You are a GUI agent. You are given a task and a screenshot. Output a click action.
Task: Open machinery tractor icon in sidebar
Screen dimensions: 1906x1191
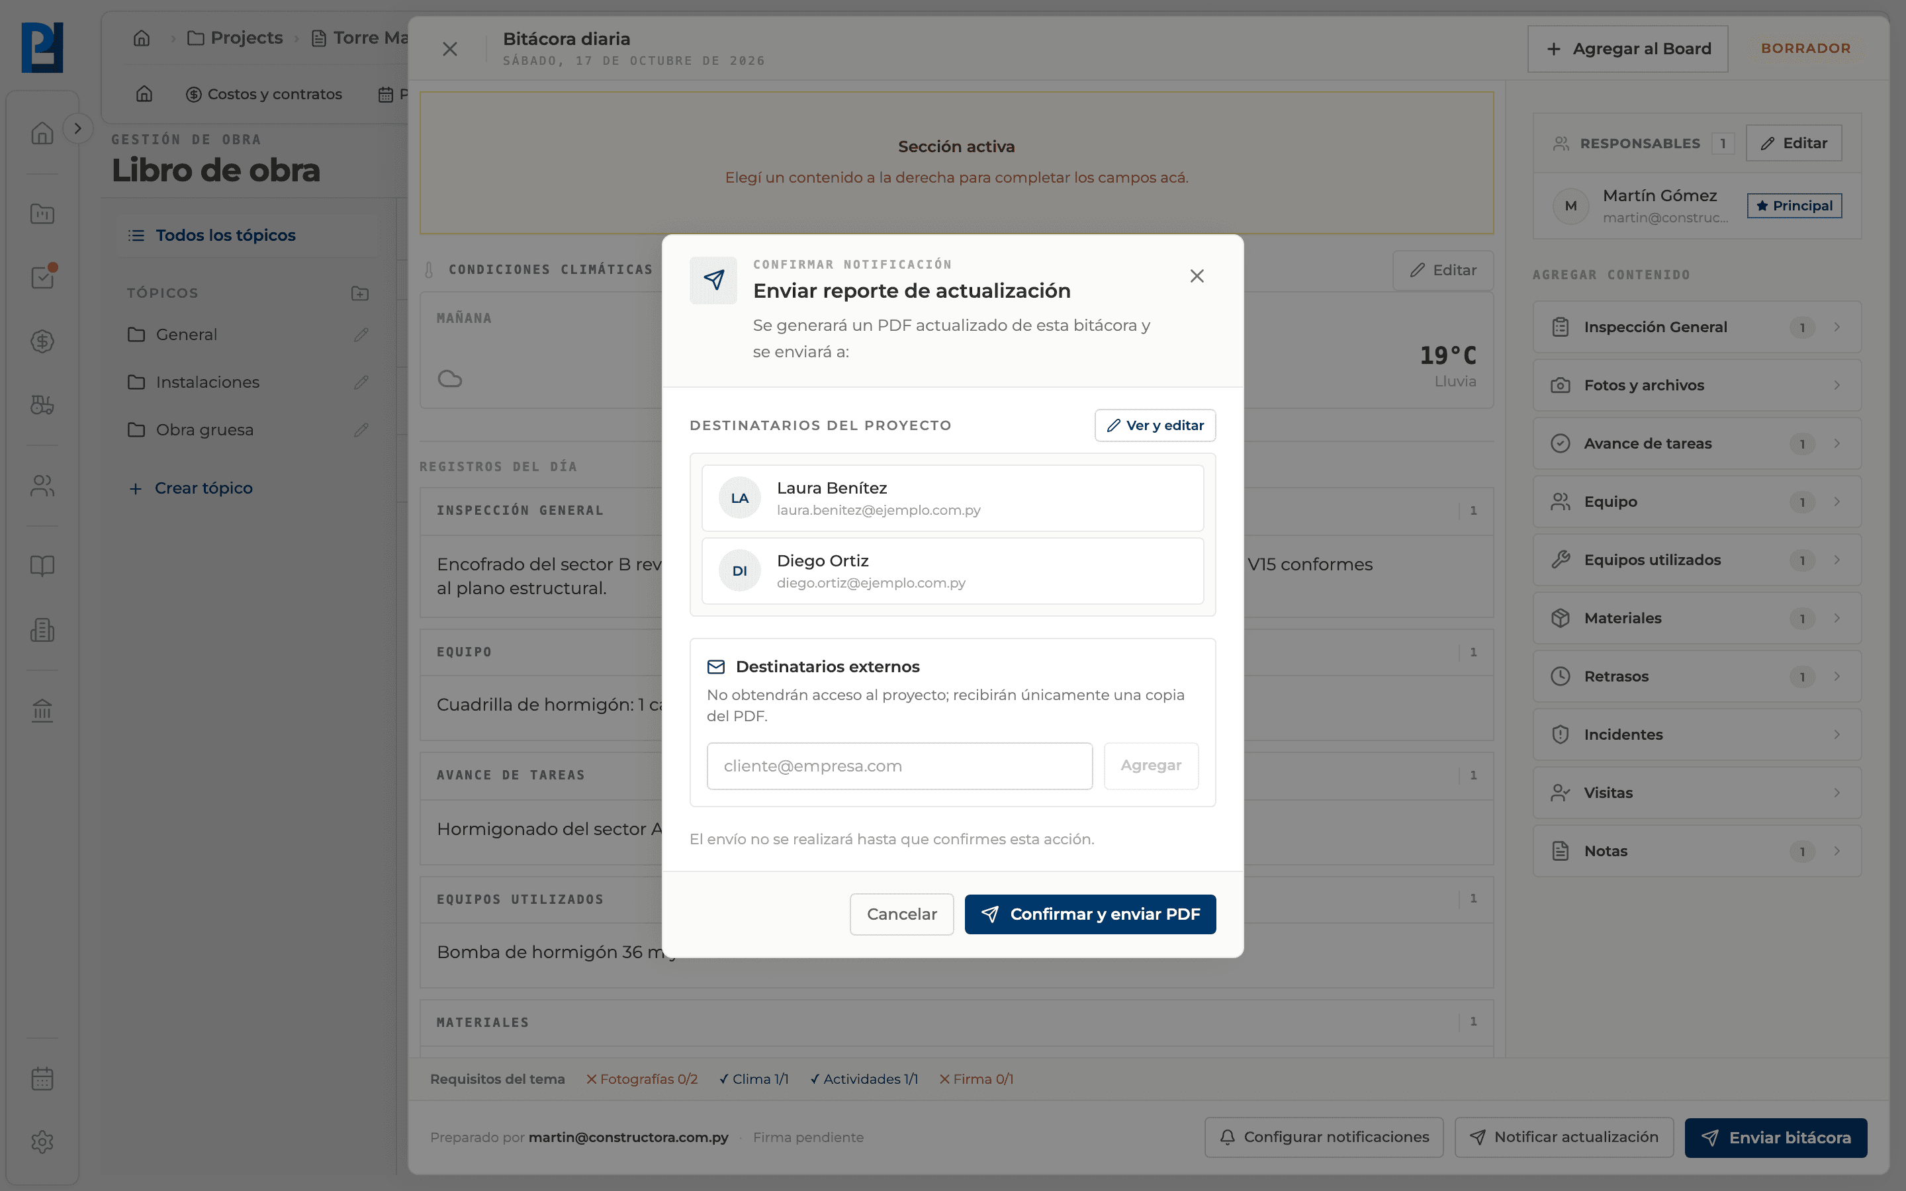click(42, 405)
